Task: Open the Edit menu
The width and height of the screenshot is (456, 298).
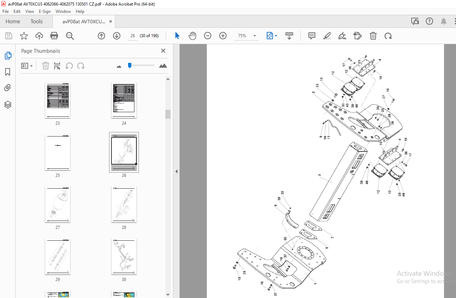Action: tap(17, 11)
